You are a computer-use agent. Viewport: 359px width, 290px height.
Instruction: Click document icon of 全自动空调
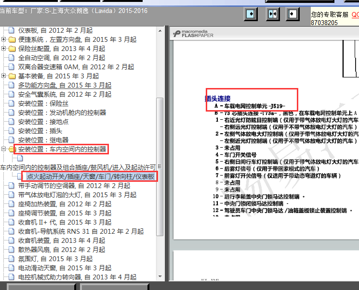[x=12, y=58]
